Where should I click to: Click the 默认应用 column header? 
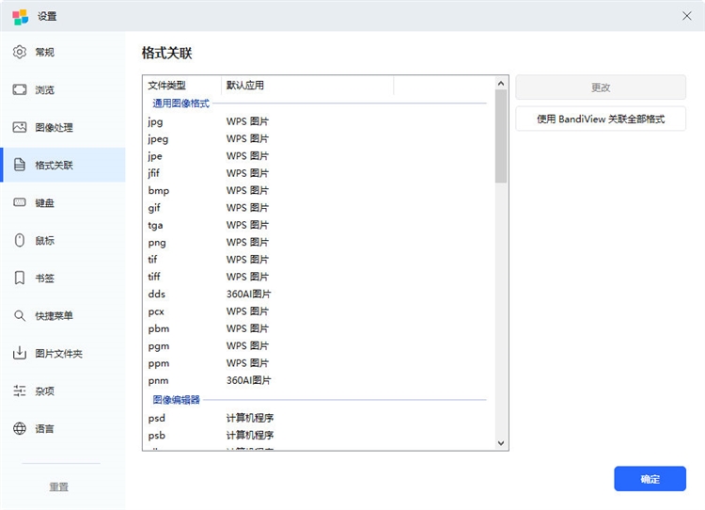(307, 85)
